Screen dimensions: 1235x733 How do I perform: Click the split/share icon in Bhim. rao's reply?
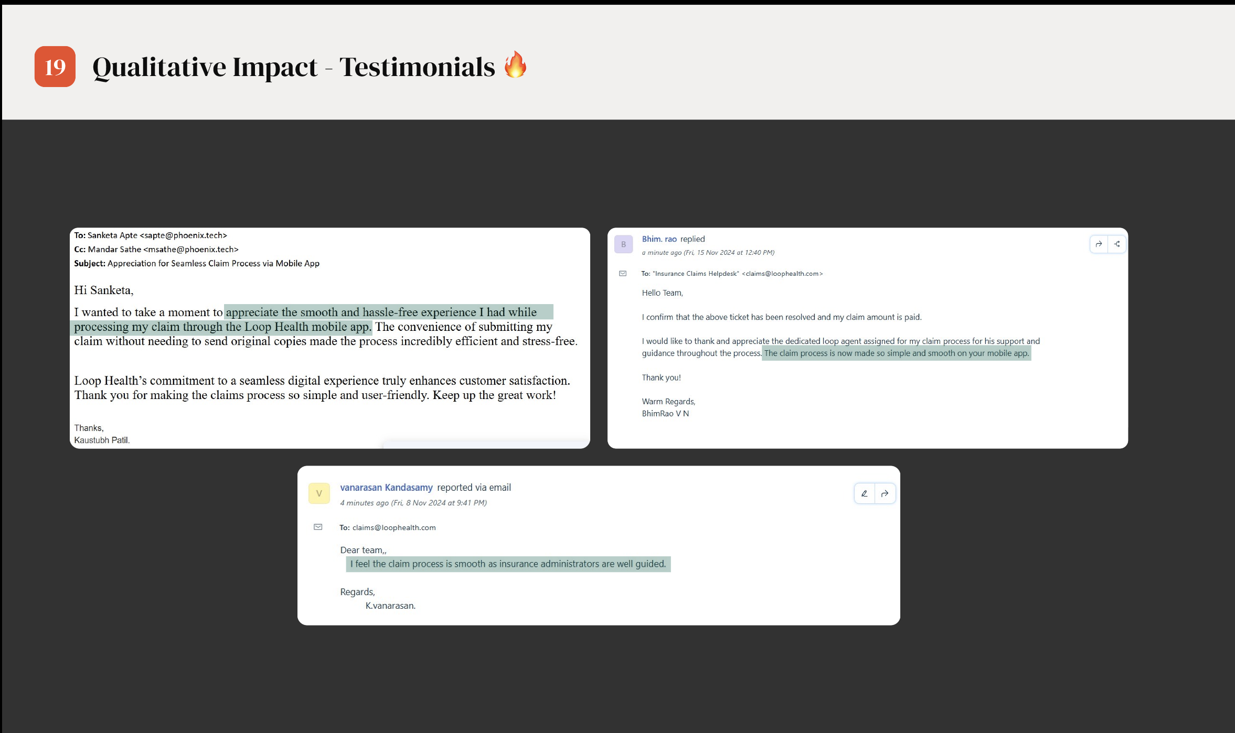pos(1117,244)
